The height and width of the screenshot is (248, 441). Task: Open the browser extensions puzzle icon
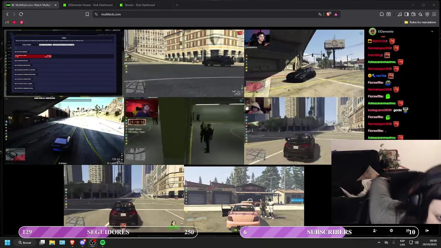point(382,14)
